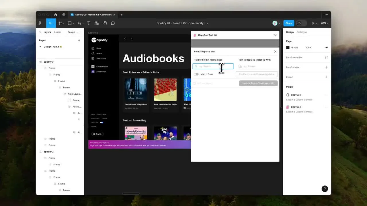Image resolution: width=367 pixels, height=206 pixels.
Task: Click the search icon in Layers panel
Action: pyautogui.click(x=40, y=32)
